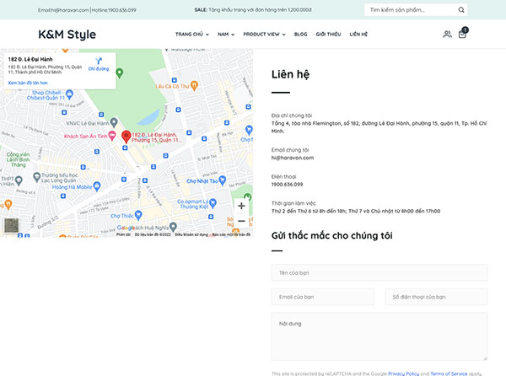Open Xem bản đồ lớn hơn link

click(x=28, y=83)
